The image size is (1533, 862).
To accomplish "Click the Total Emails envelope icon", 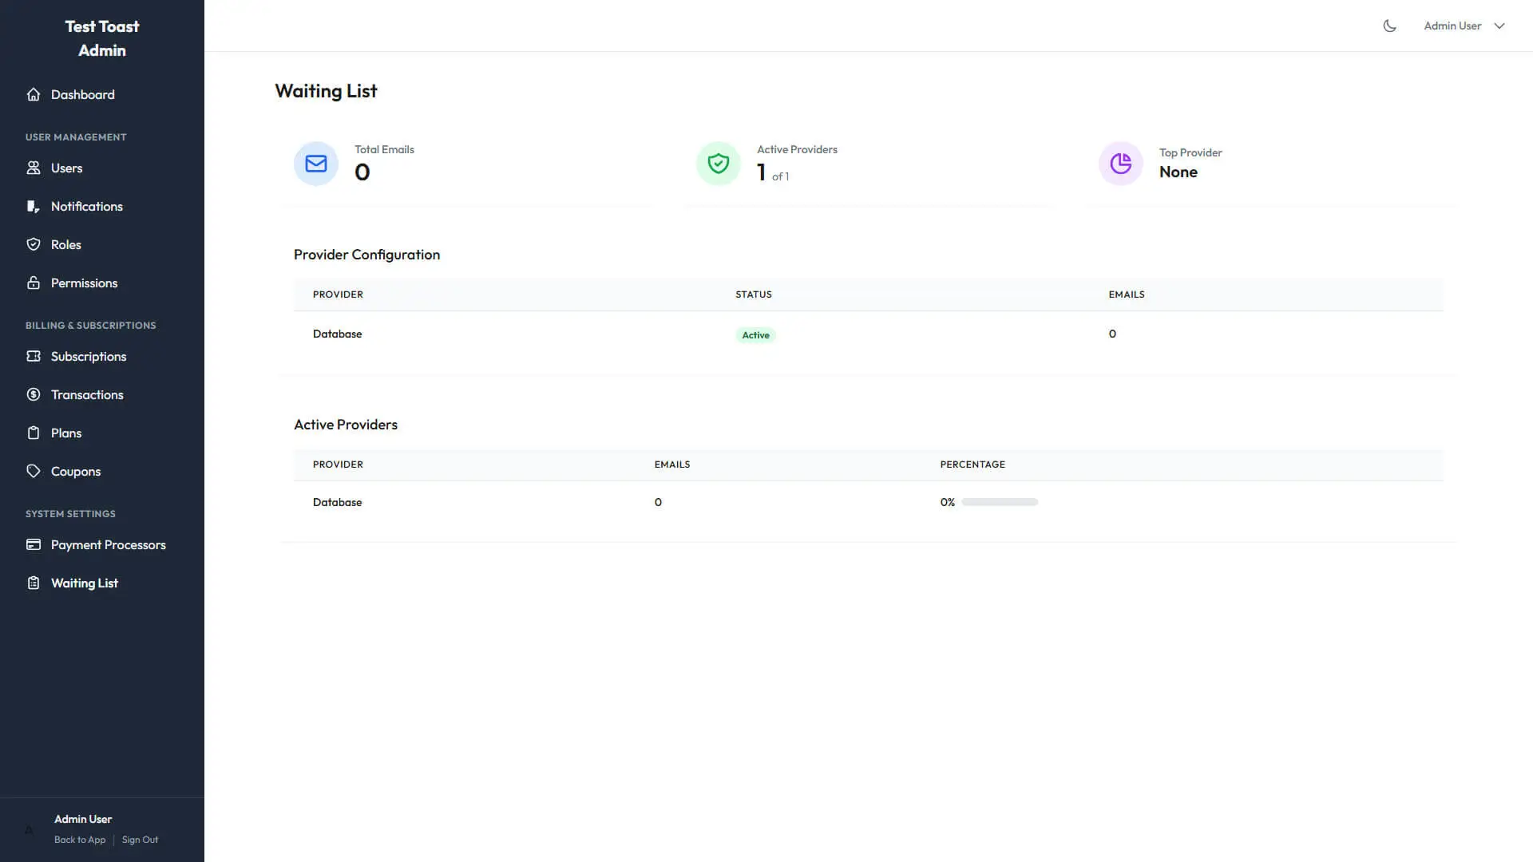I will point(315,164).
